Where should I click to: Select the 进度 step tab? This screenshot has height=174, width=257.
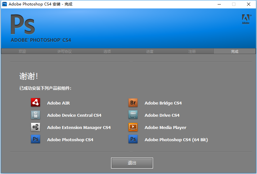149,51
